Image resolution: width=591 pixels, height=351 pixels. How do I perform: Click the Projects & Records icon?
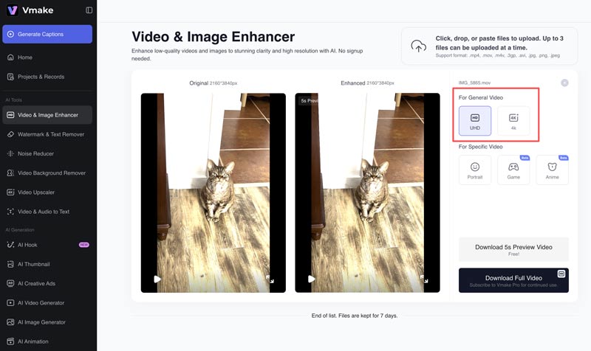coord(10,77)
